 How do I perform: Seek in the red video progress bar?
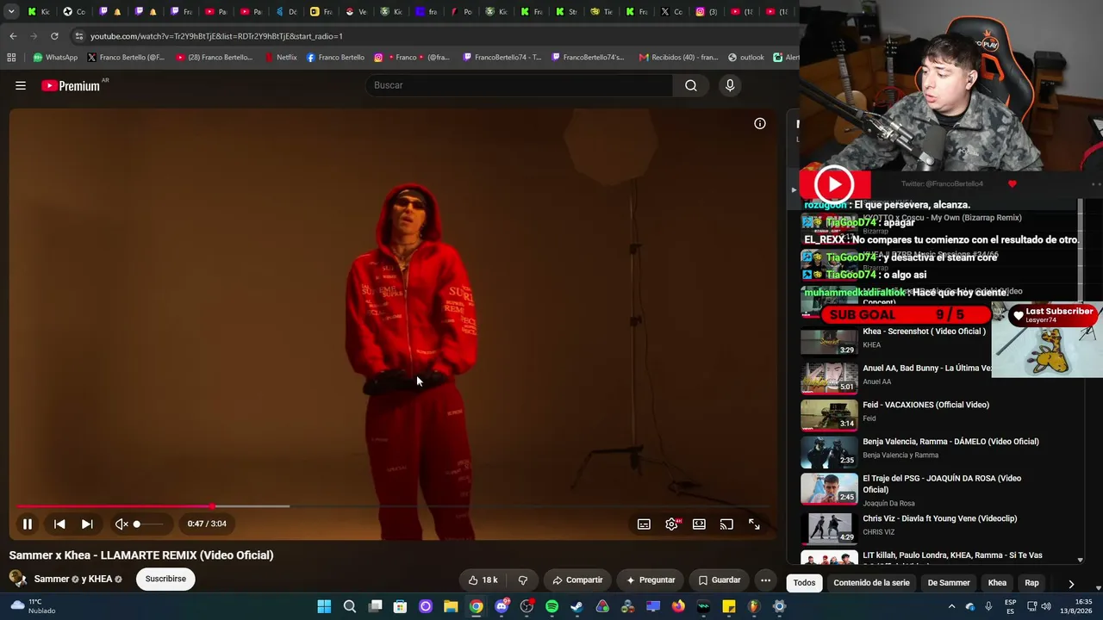tap(393, 506)
